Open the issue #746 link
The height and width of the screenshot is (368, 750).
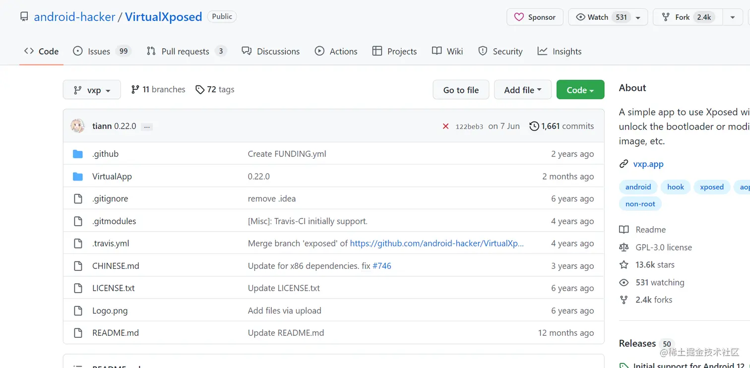(x=382, y=266)
